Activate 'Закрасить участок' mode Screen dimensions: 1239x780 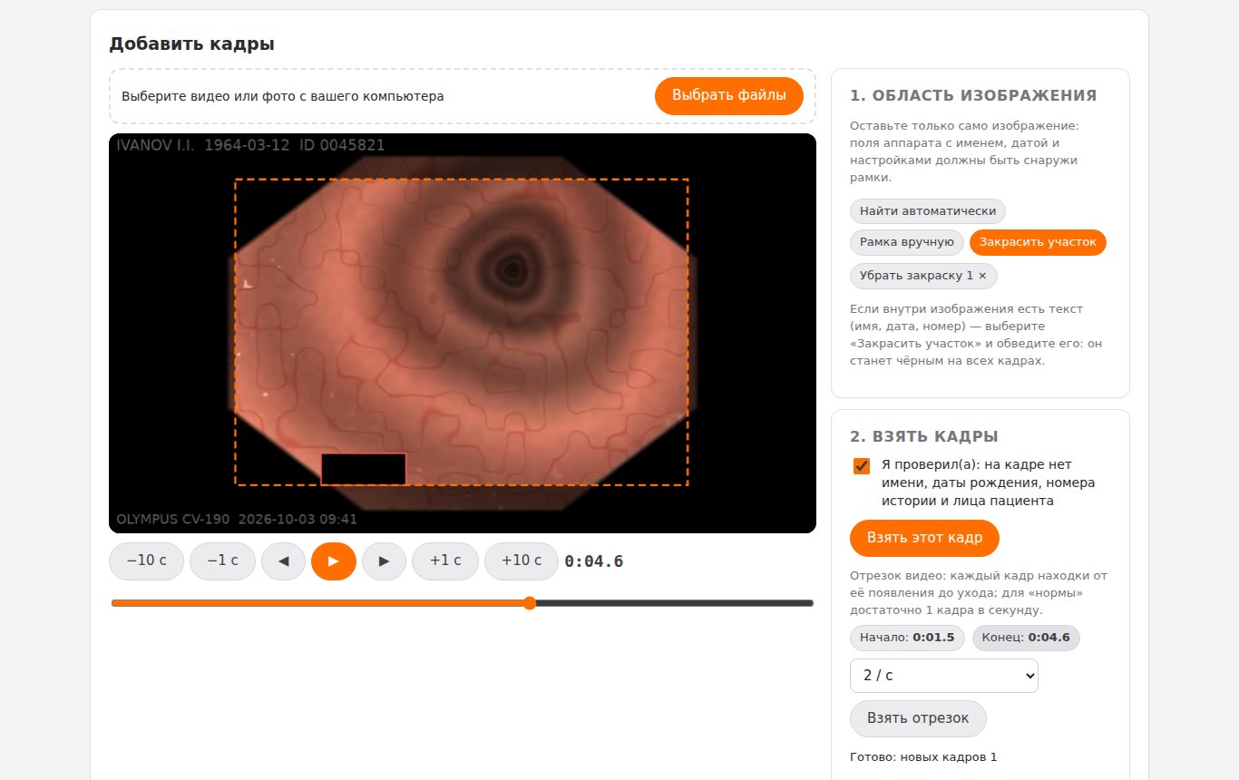click(x=1038, y=242)
